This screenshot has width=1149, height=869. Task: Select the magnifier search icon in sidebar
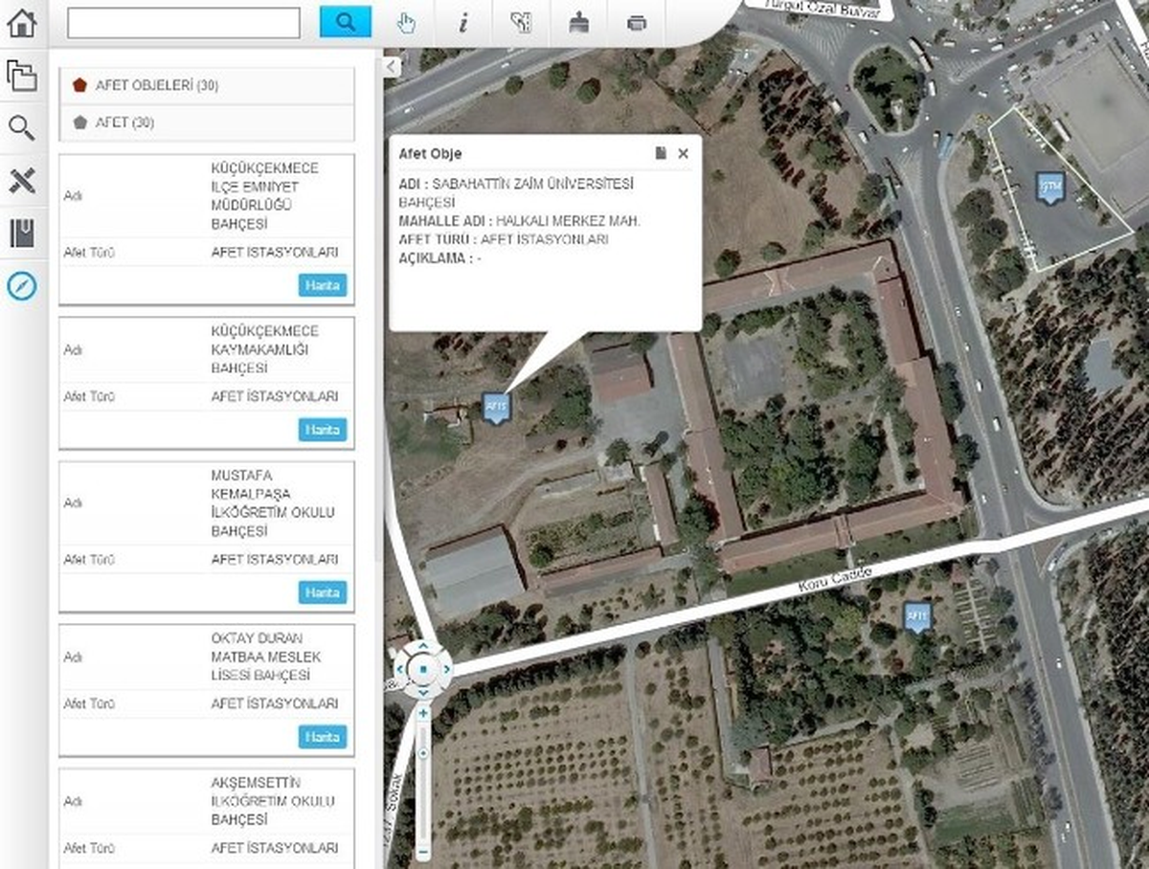click(x=21, y=127)
